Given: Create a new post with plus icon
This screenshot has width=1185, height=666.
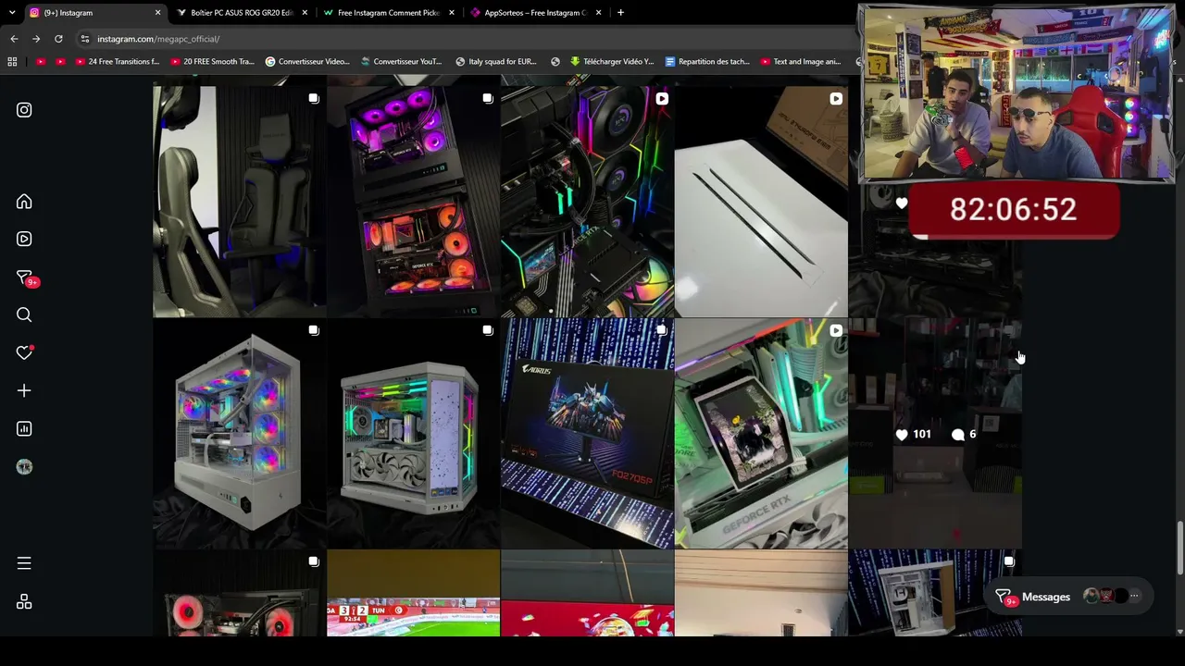Looking at the screenshot, I should click(x=24, y=390).
